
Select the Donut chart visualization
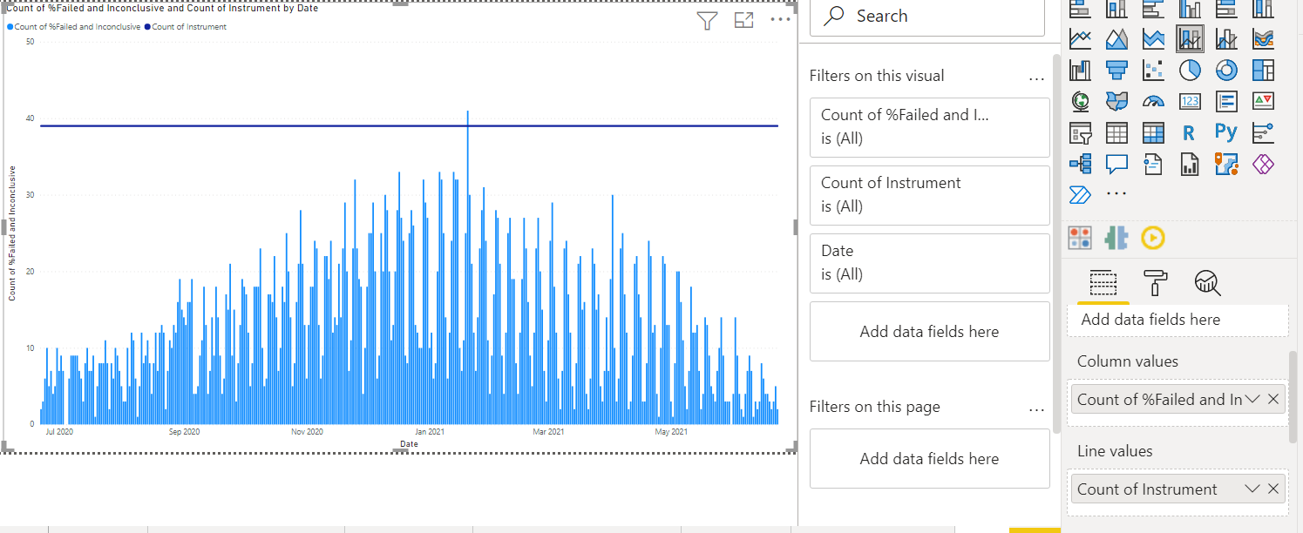1226,70
